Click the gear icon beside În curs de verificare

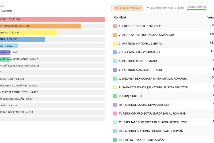coord(116,8)
